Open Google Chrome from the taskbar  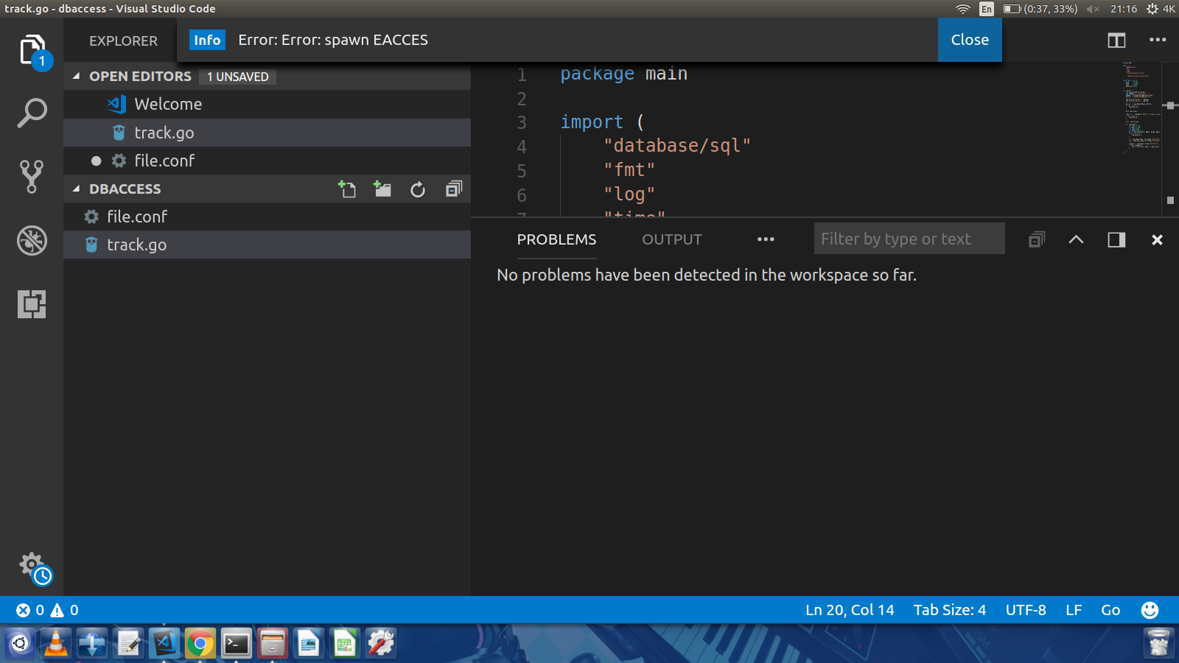200,644
